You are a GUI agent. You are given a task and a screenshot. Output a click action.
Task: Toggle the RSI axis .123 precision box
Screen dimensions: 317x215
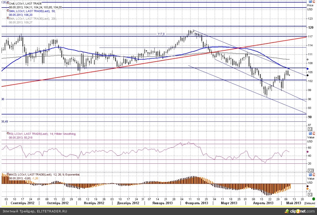tap(310, 170)
